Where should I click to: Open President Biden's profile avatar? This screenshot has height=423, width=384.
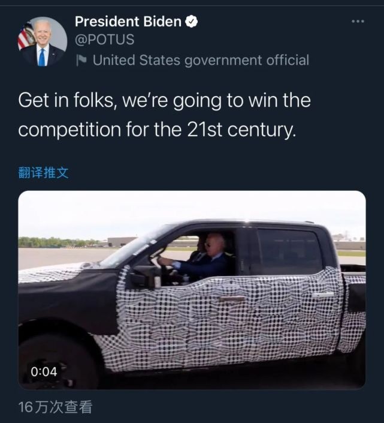[43, 41]
